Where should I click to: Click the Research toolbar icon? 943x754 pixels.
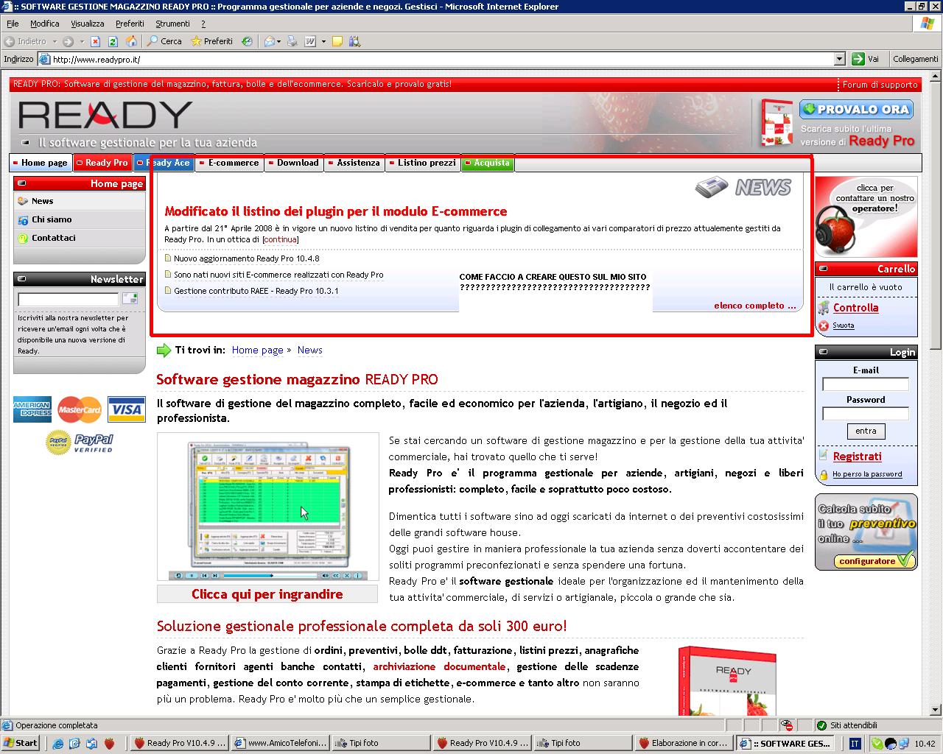(x=355, y=41)
